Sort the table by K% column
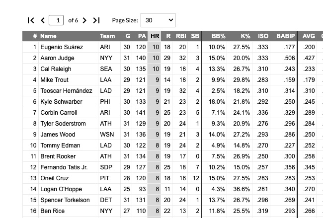Viewport: 323px width, 218px height. click(245, 36)
